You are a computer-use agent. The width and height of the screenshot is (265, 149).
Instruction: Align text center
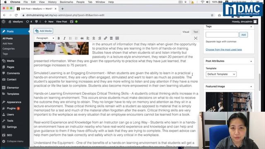pyautogui.click(x=94, y=38)
